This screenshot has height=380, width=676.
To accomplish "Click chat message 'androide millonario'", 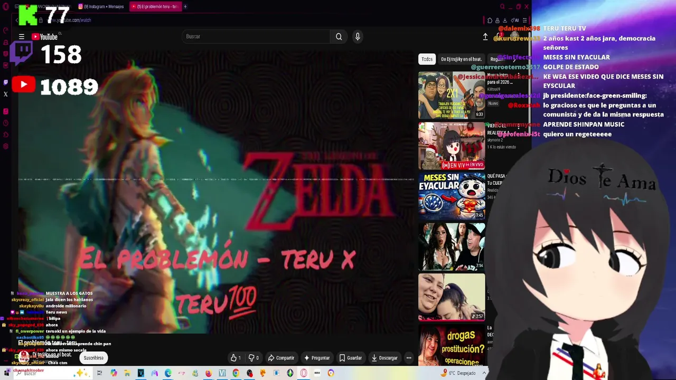I will 66,306.
